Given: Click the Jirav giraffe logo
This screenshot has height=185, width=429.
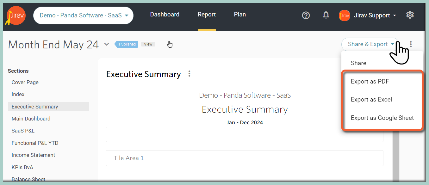Looking at the screenshot, I should tap(16, 15).
